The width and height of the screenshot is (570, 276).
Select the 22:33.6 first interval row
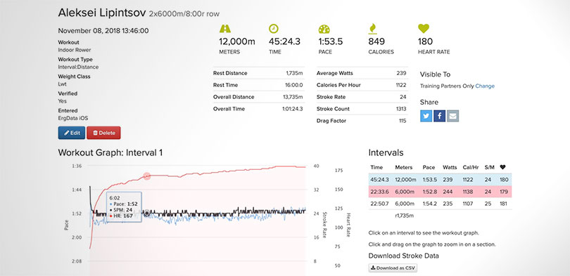pyautogui.click(x=440, y=192)
